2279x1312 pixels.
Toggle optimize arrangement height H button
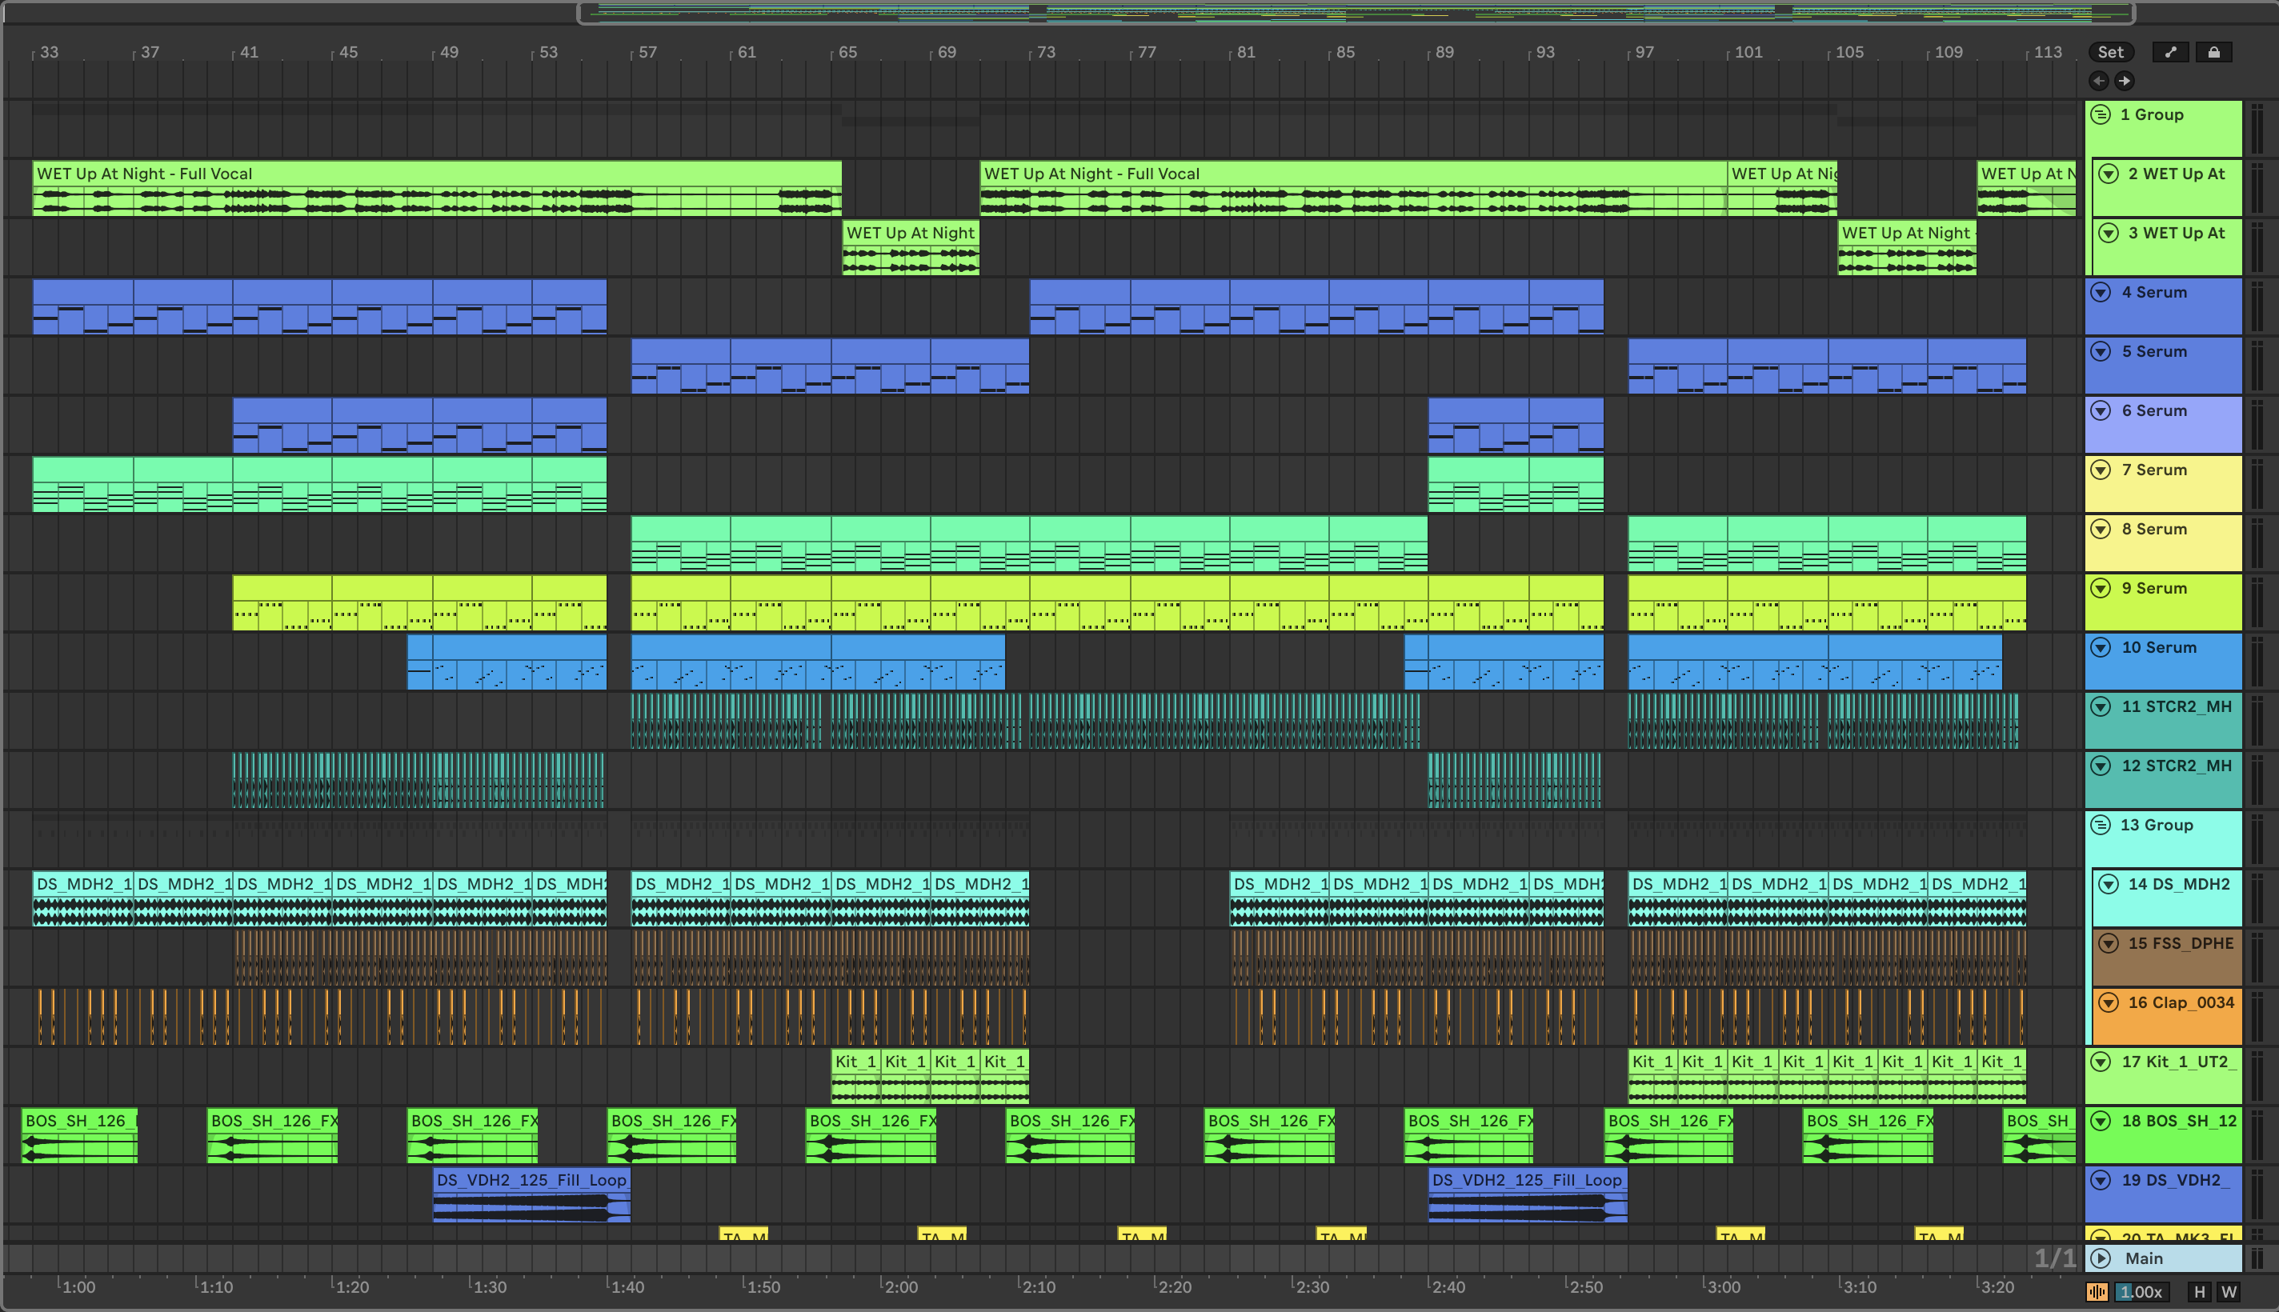2199,1291
